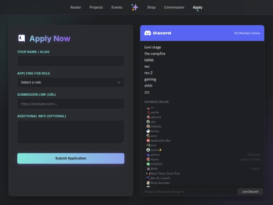Select the lumi stage channel
The width and height of the screenshot is (273, 205).
click(153, 47)
